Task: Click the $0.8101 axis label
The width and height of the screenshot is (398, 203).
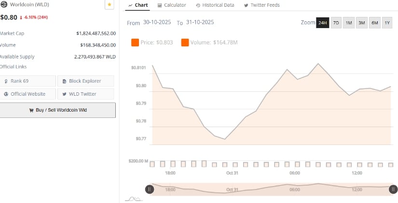Action: pos(138,68)
